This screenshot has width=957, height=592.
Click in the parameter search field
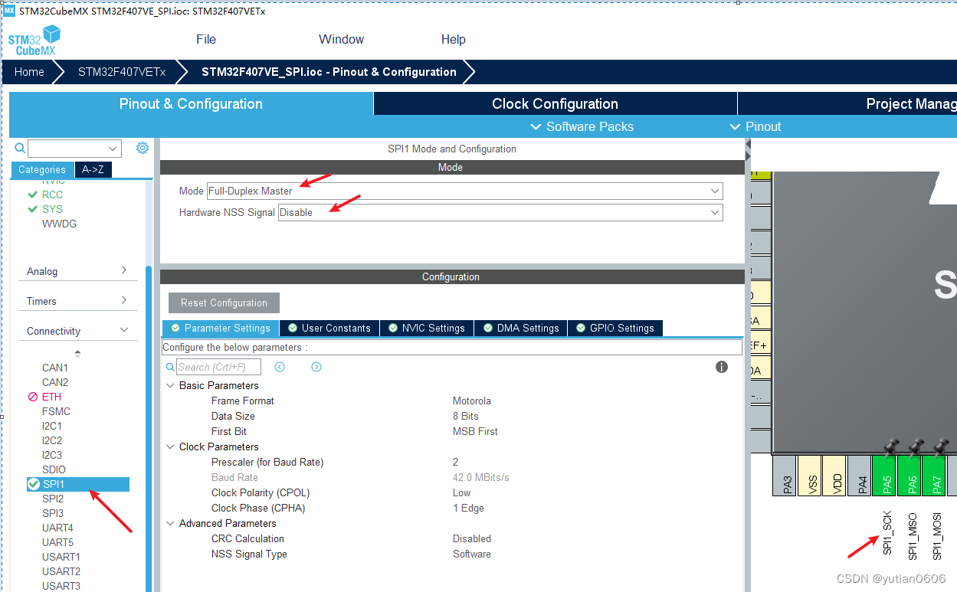tap(218, 367)
